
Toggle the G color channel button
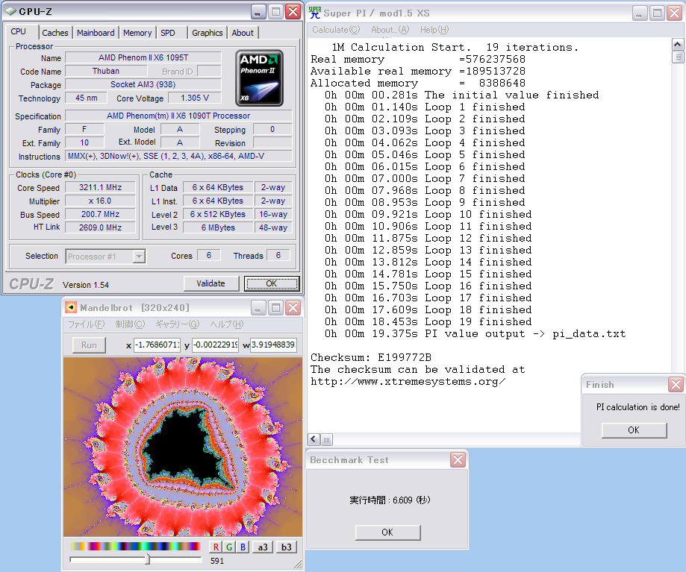[229, 547]
